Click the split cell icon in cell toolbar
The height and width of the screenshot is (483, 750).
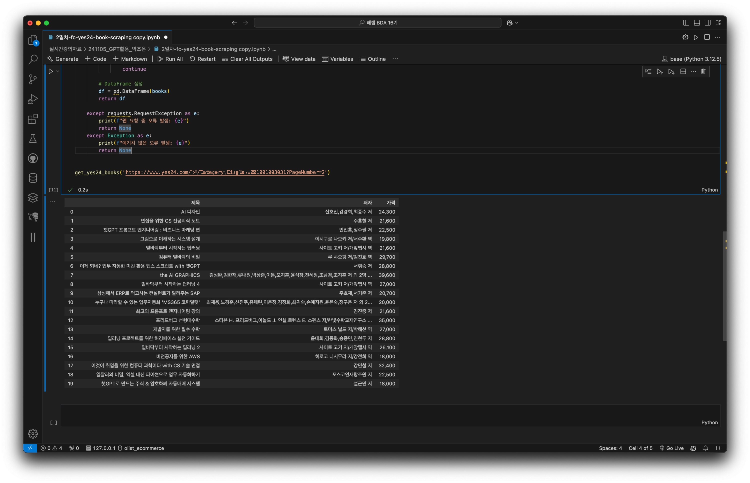click(683, 71)
